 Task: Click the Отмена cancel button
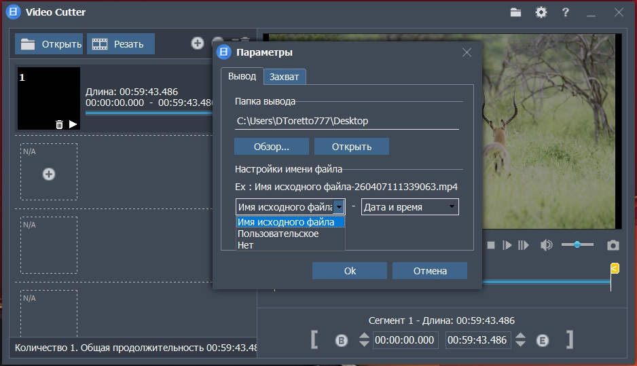tap(430, 270)
